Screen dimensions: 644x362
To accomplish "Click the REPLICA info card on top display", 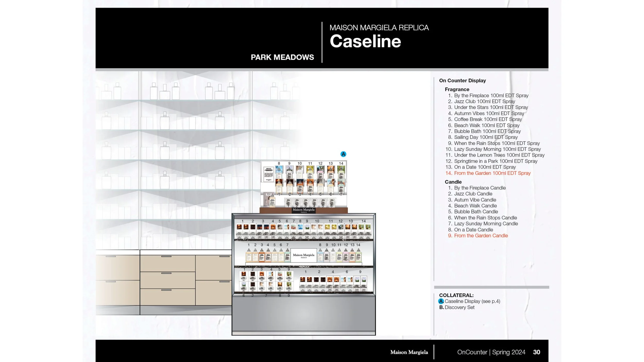I will [268, 174].
